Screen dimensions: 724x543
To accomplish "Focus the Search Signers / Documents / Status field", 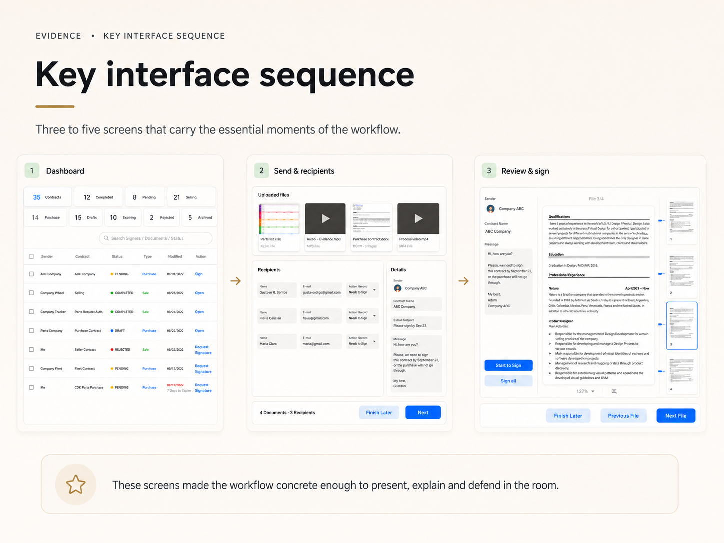I will (x=156, y=238).
